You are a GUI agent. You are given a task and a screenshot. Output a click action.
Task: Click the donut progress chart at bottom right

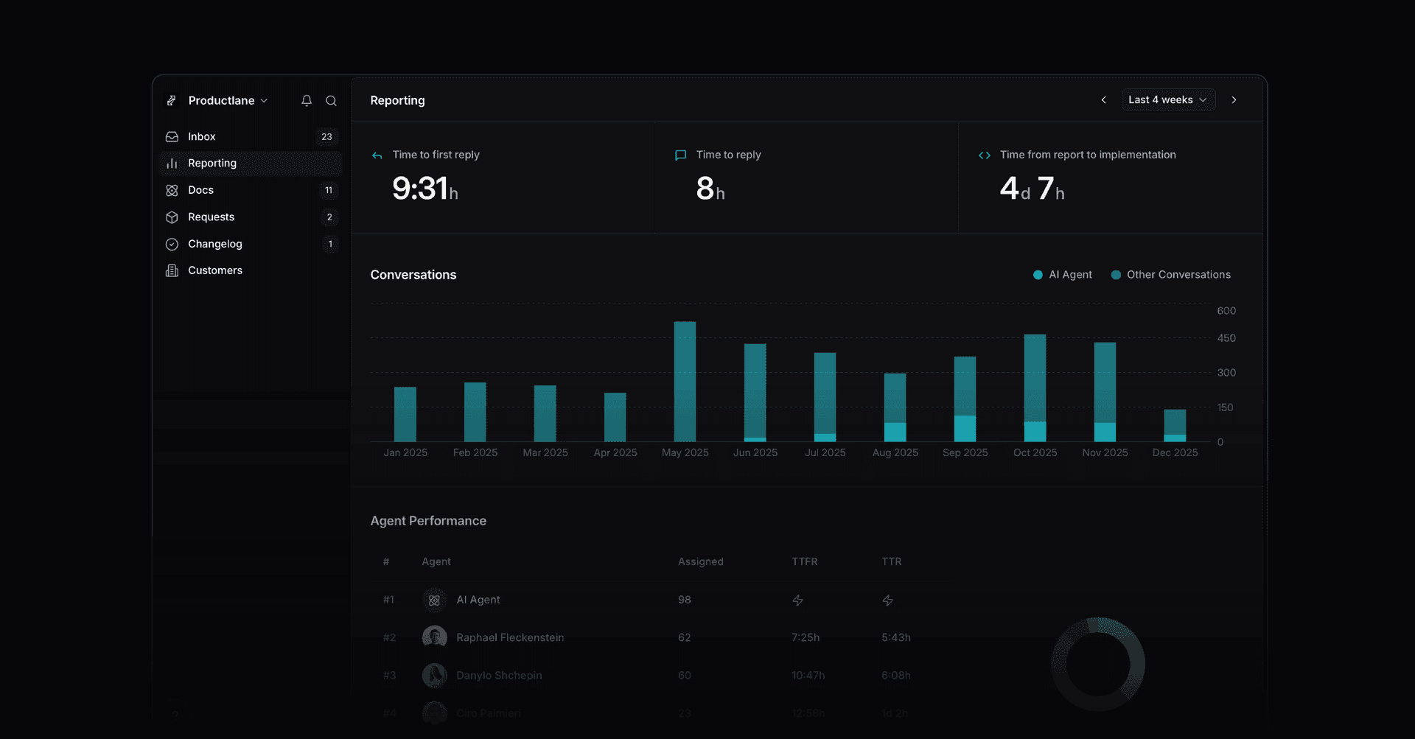click(1097, 664)
